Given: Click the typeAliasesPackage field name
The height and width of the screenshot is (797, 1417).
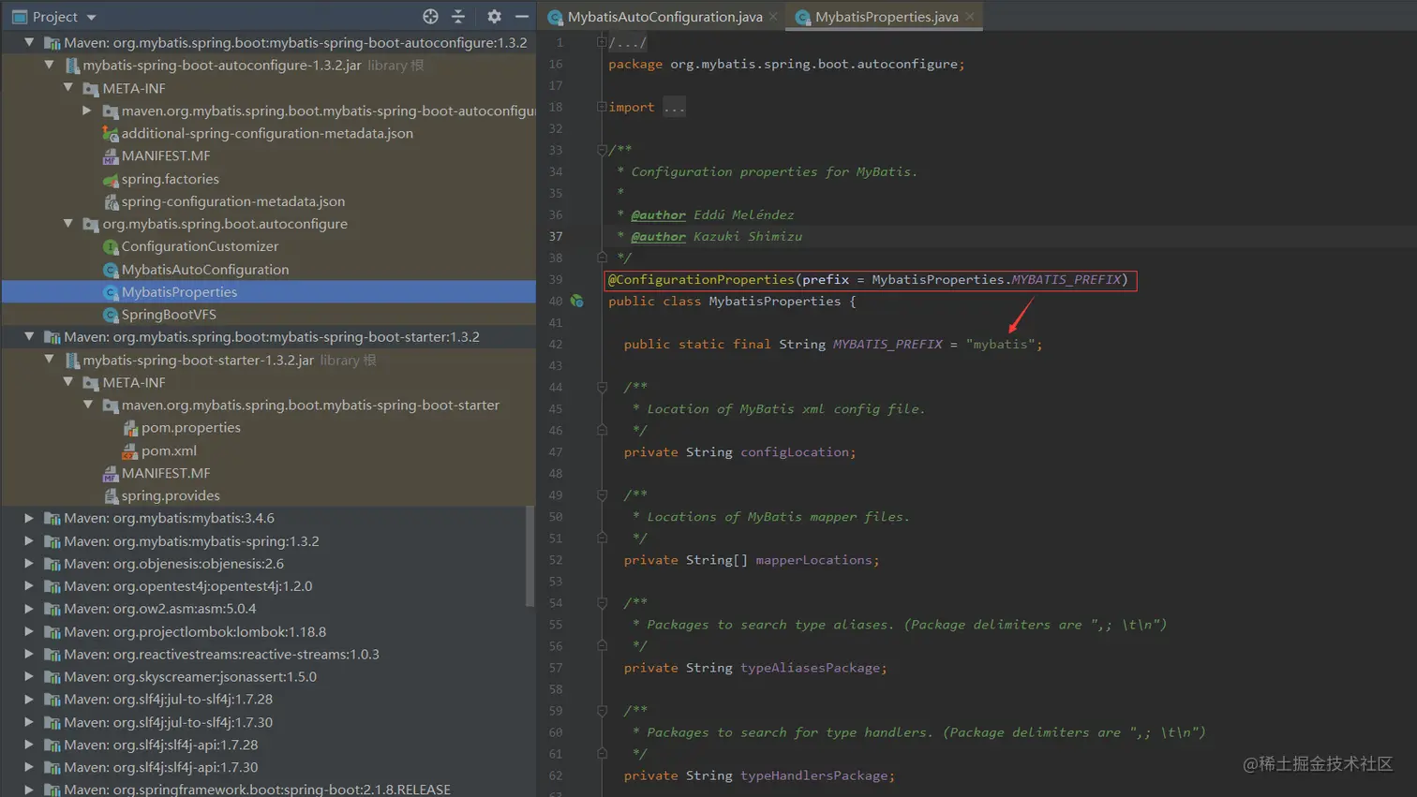Looking at the screenshot, I should 810,668.
